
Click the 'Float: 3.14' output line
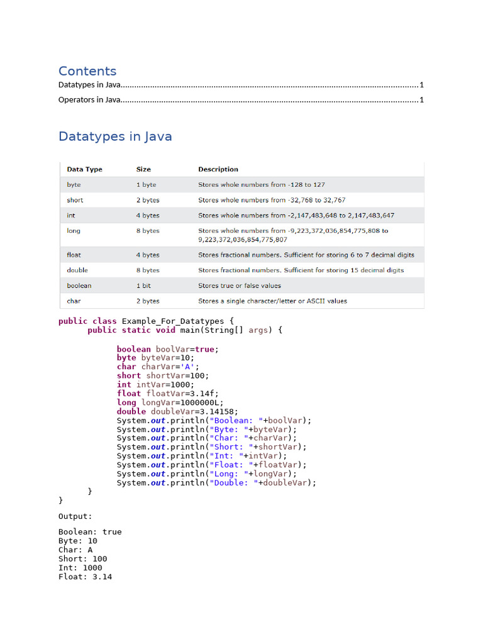(x=85, y=576)
